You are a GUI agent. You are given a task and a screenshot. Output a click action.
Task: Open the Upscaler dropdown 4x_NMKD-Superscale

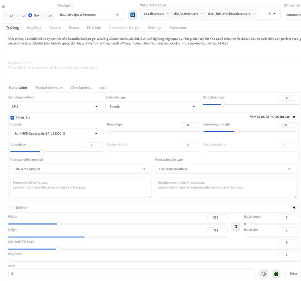(x=57, y=134)
